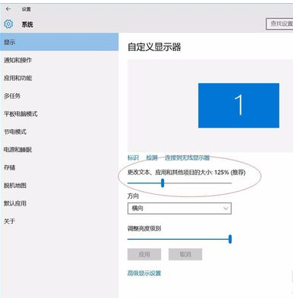This screenshot has width=293, height=298.
Task: Open 应用和功能 settings
Action: tap(60, 78)
